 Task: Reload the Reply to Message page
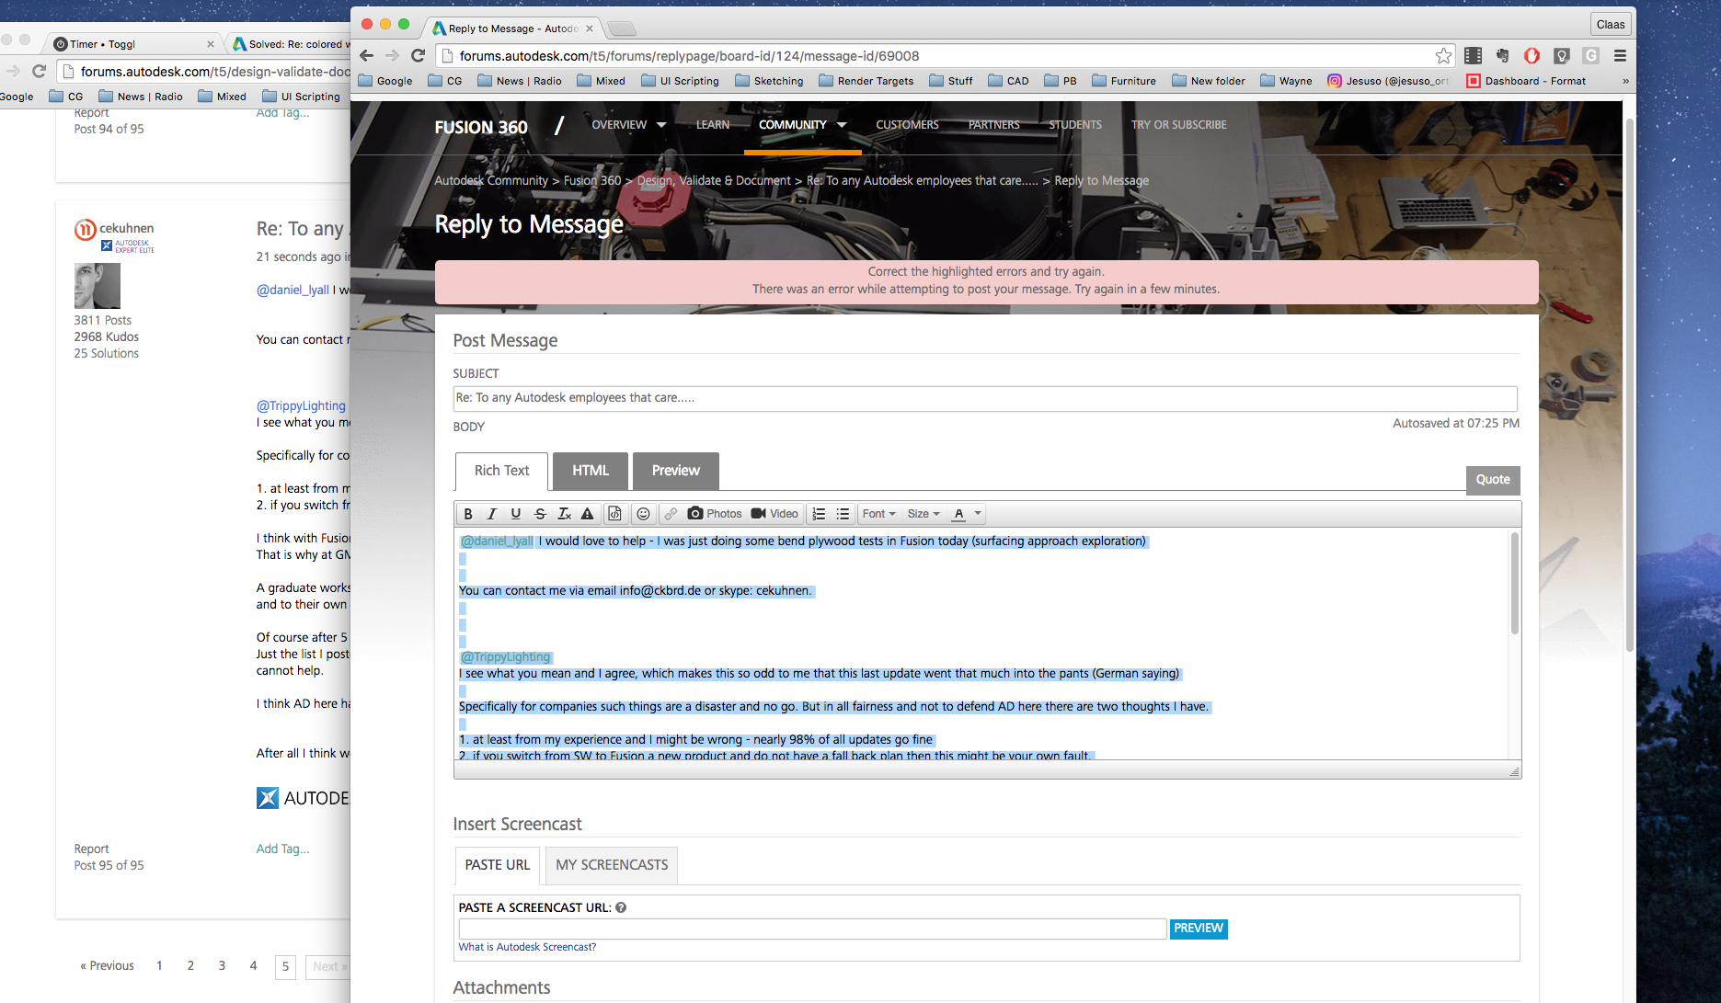tap(418, 56)
